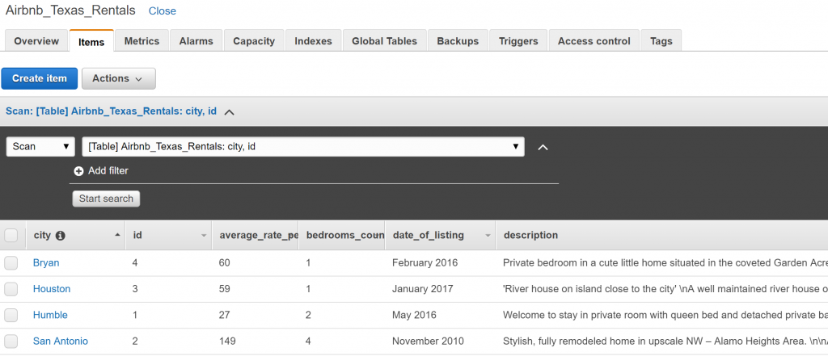
Task: Open the date_of_listing column sort arrow
Action: 488,236
